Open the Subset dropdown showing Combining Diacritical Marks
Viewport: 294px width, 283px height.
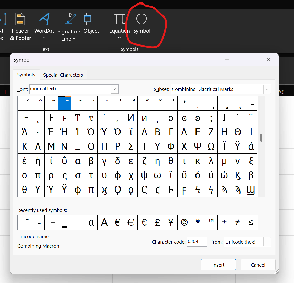point(267,89)
